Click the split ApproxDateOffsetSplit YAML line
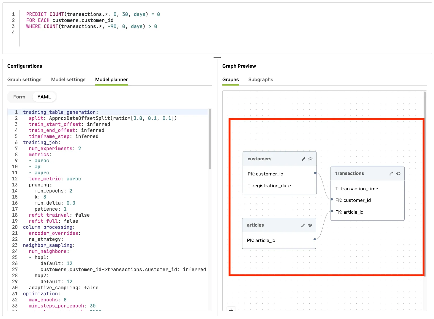 [x=103, y=118]
